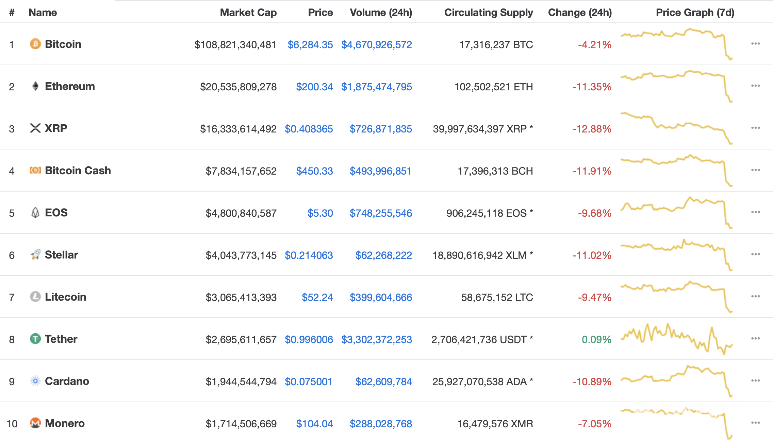
Task: Click Monero volume $288,028,768
Action: coord(381,424)
